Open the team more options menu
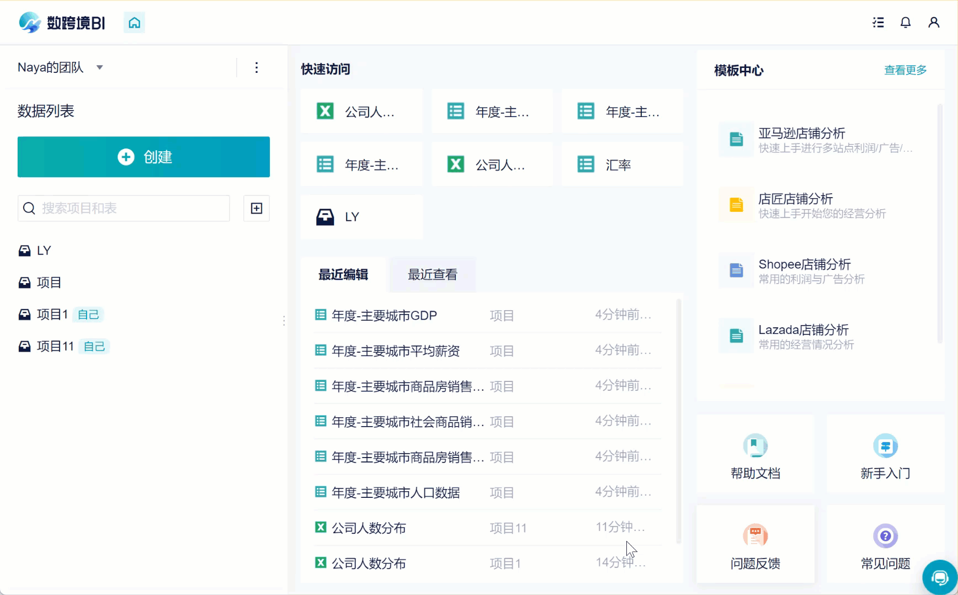This screenshot has width=958, height=595. click(257, 67)
